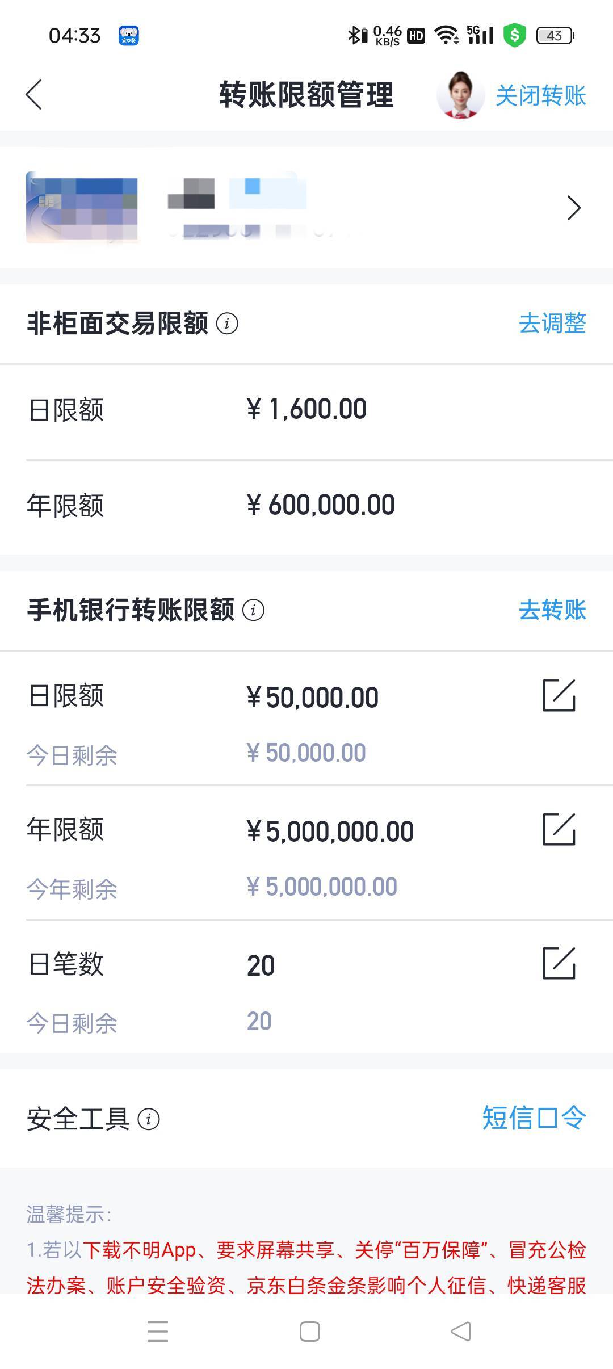
Task: Tap the ¥5,000,000.00 yearly limit value
Action: tap(330, 832)
